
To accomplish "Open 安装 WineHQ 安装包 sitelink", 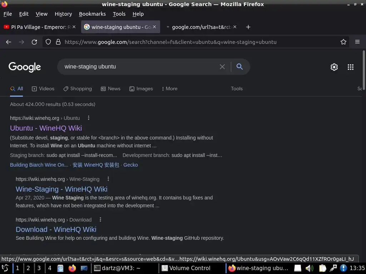I will pos(96,165).
